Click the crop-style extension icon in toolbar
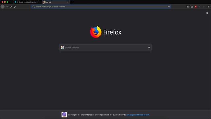Screen dimensions: 211x119 click(200, 7)
